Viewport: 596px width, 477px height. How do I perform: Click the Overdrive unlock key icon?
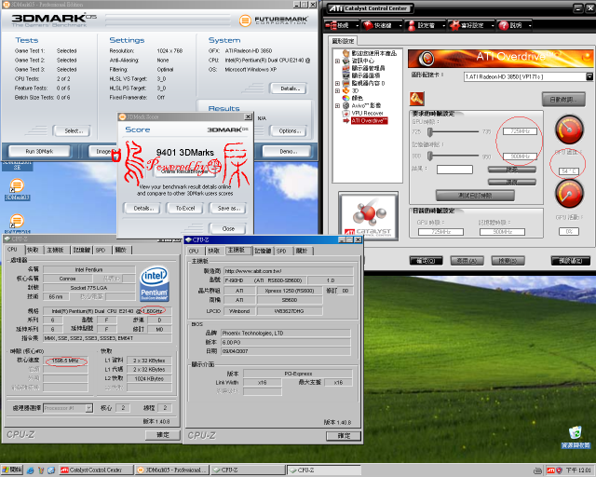pos(416,99)
